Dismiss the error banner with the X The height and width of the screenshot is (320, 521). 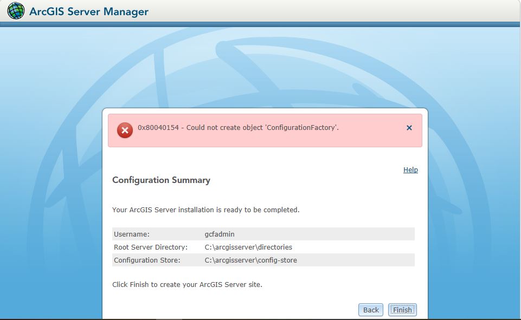tap(409, 128)
